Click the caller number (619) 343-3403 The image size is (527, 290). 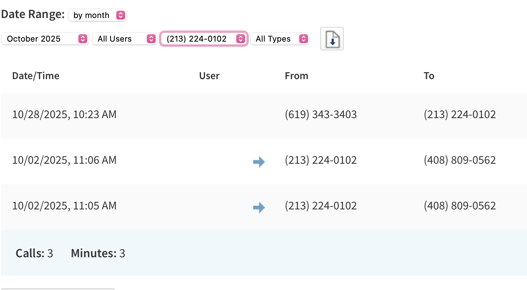321,114
